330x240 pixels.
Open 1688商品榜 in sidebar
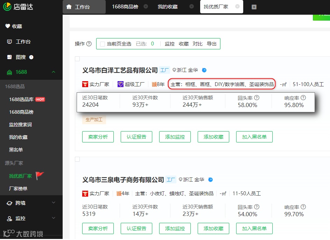[21, 112]
